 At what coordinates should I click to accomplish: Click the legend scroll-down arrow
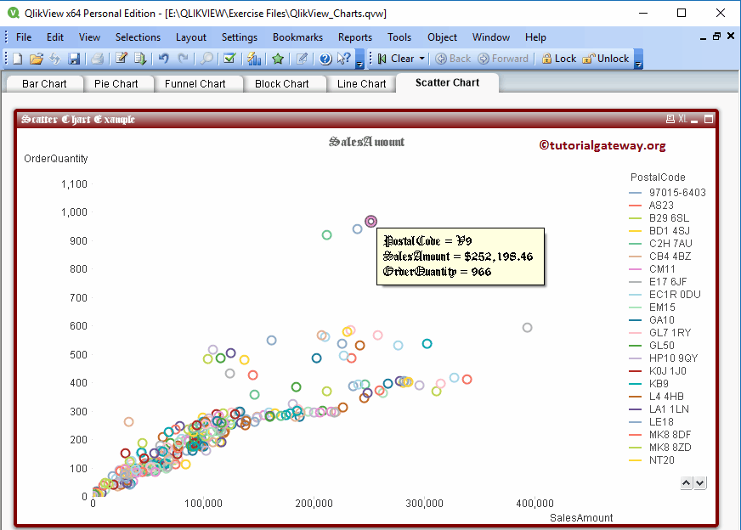point(700,482)
